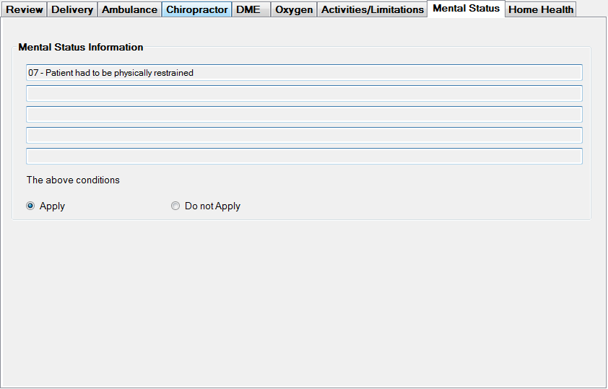Choose the Do not Apply radio button
The height and width of the screenshot is (389, 608).
click(x=175, y=206)
